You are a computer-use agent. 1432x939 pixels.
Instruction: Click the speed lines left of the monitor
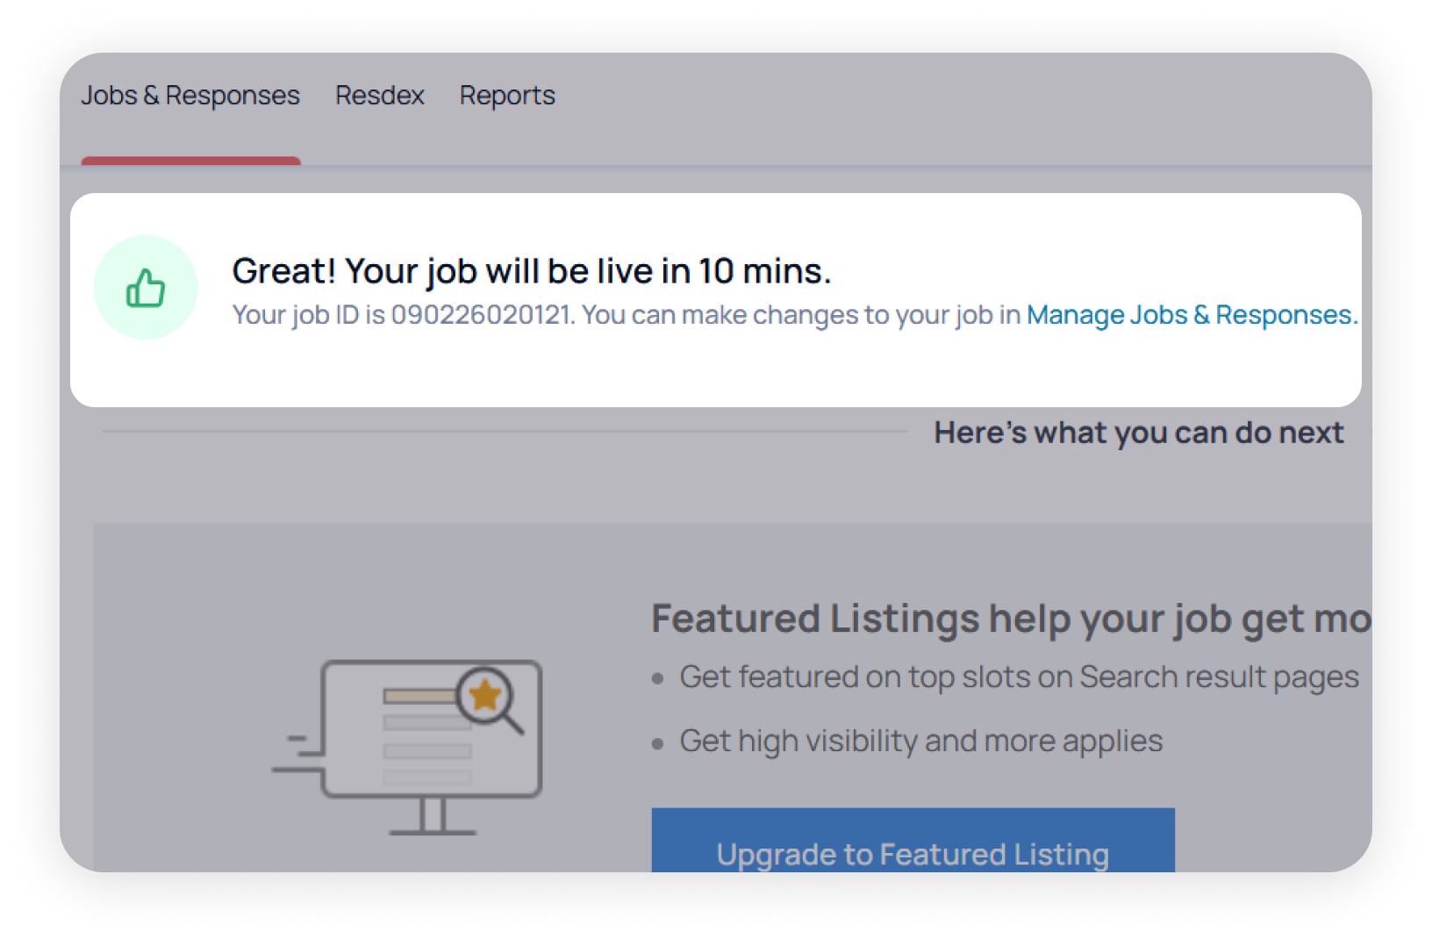point(297,755)
